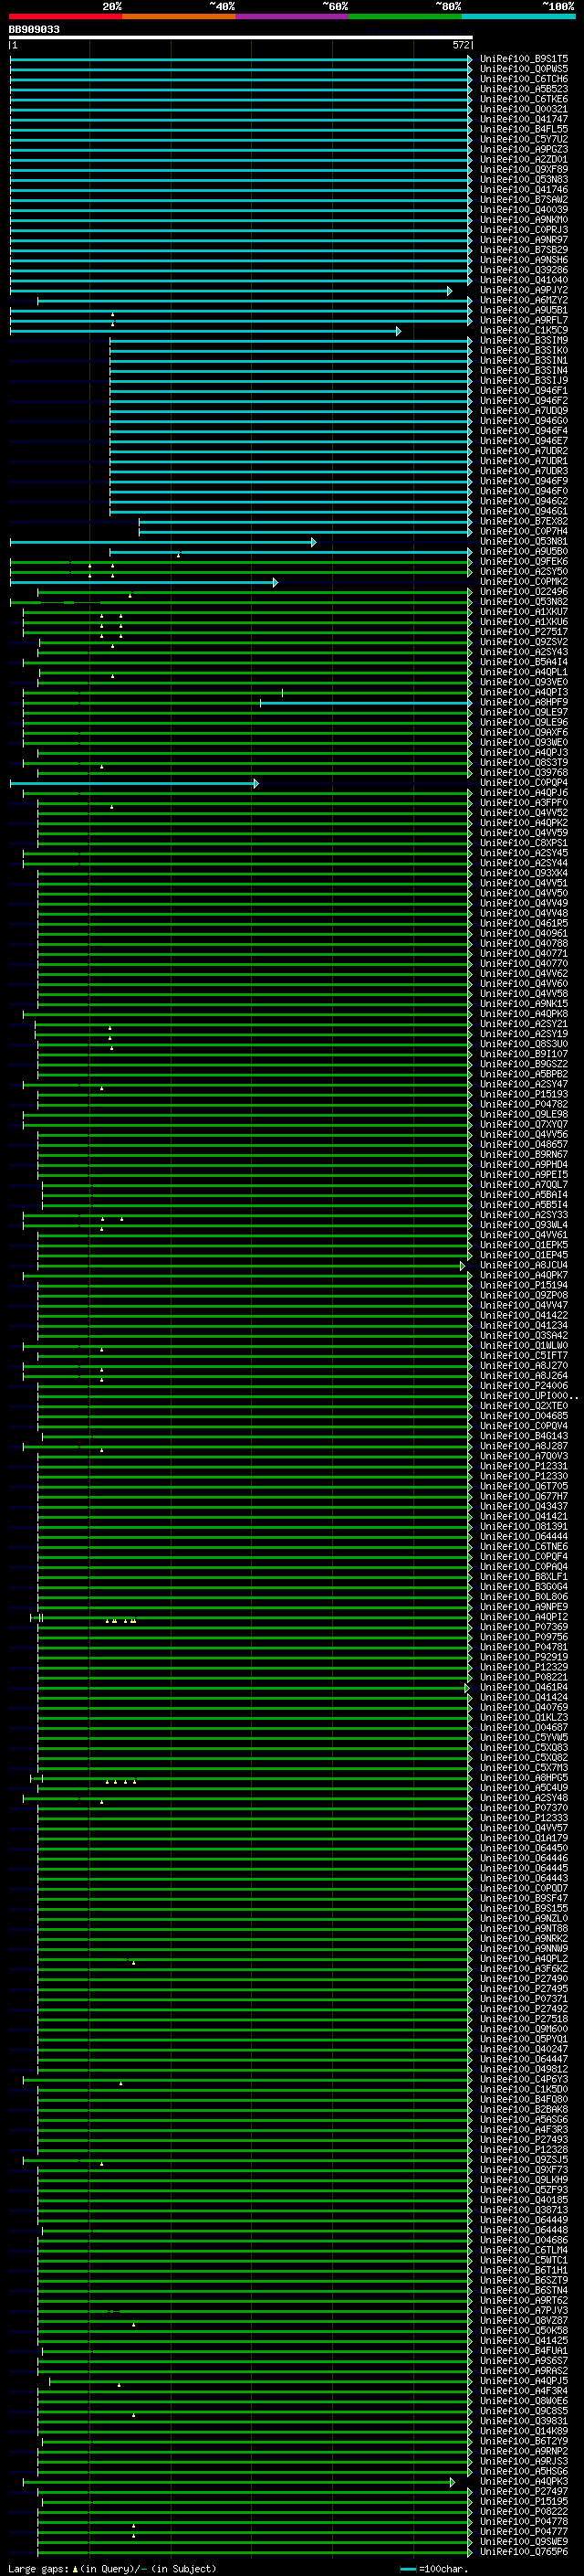584x2576 pixels.
Task: Pick the UniRef100_Q7XYQ7 hit
Action: (x=523, y=1125)
